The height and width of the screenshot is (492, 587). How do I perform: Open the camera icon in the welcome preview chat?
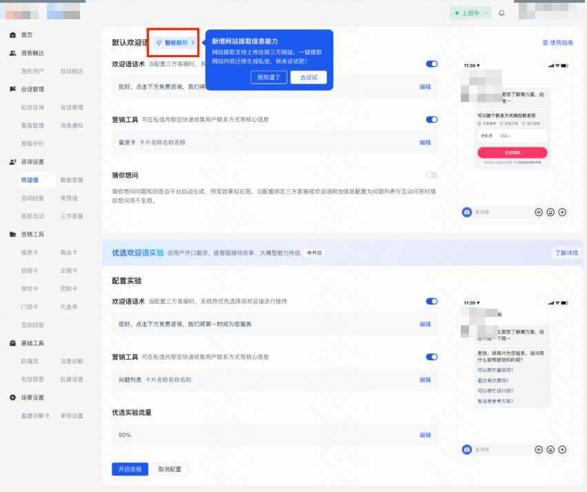click(466, 212)
